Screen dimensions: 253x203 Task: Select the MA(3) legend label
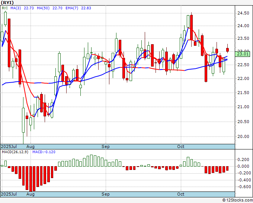[x=16, y=8]
